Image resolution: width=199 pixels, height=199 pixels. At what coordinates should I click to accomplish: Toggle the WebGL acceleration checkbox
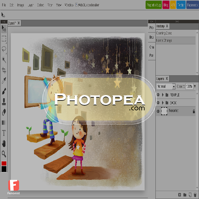click(77, 5)
